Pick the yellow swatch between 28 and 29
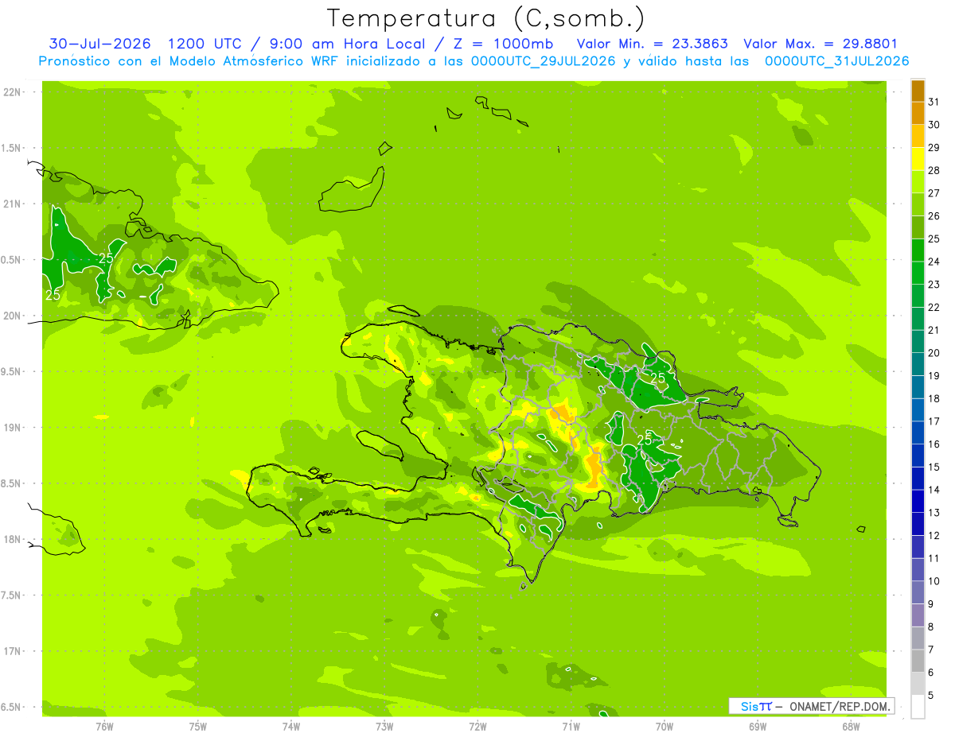 click(x=918, y=159)
